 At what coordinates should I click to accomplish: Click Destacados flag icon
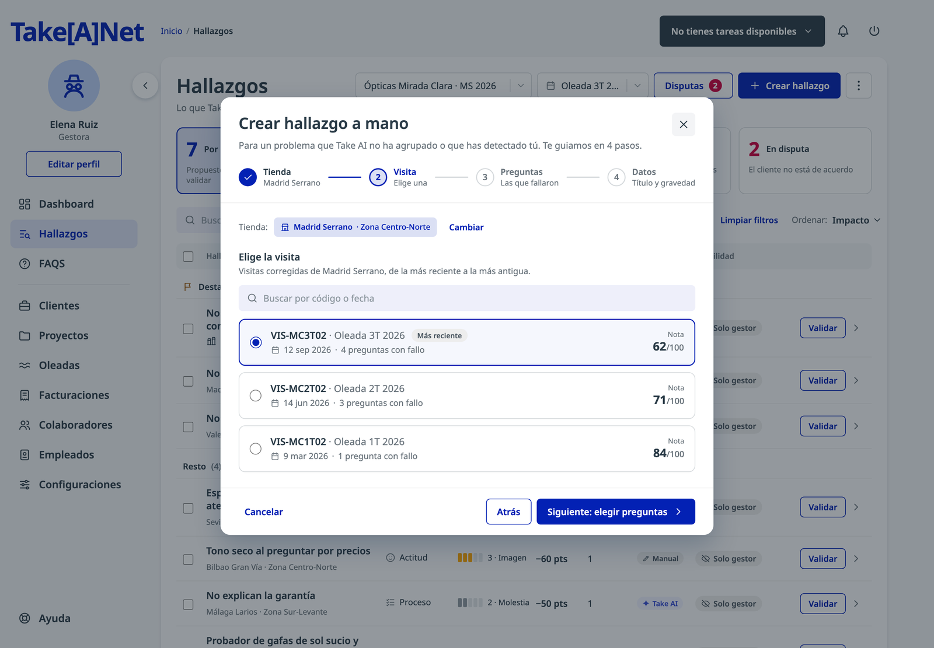pos(187,287)
